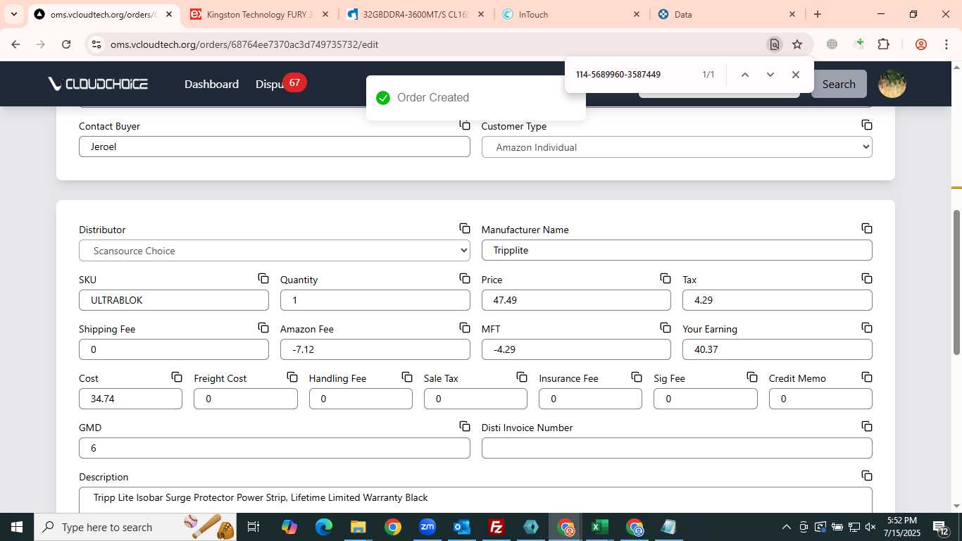This screenshot has height=541, width=962.
Task: Click the Price input showing 47.49
Action: (576, 300)
